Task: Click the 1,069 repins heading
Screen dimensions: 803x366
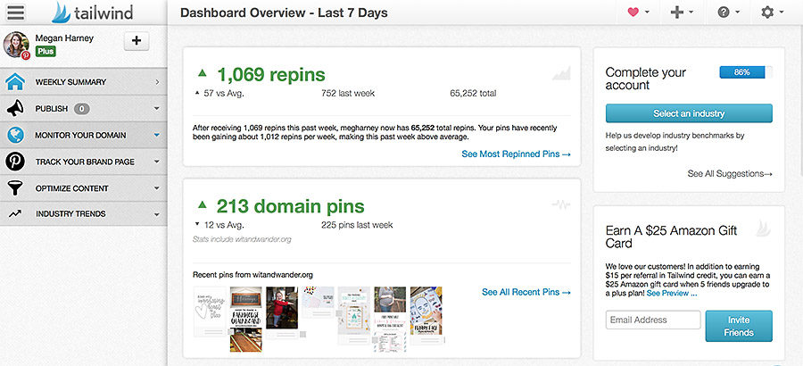Action: point(271,75)
